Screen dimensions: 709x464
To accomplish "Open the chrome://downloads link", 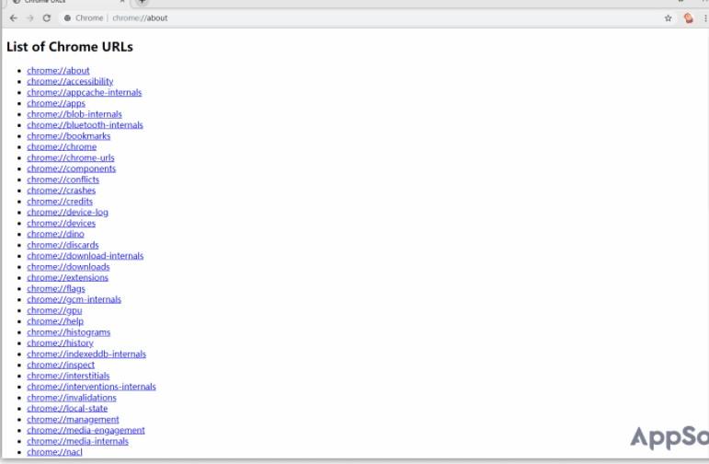I will 68,267.
